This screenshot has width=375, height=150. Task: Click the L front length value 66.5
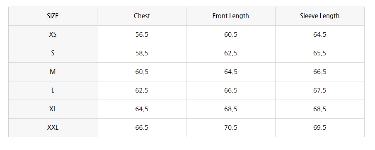pos(231,90)
